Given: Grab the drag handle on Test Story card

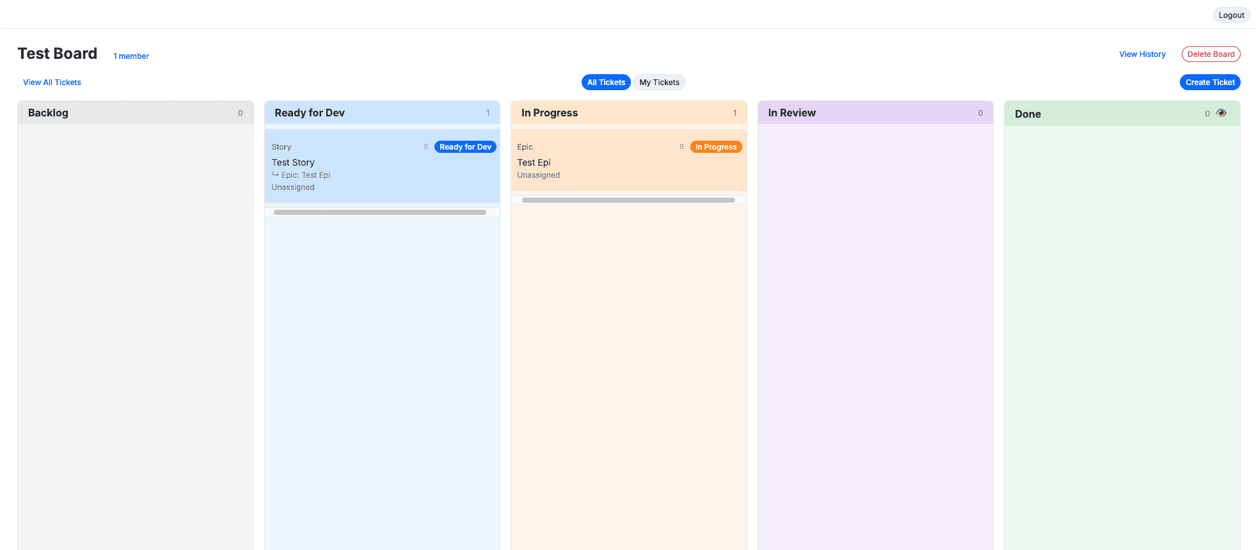Looking at the screenshot, I should [425, 147].
